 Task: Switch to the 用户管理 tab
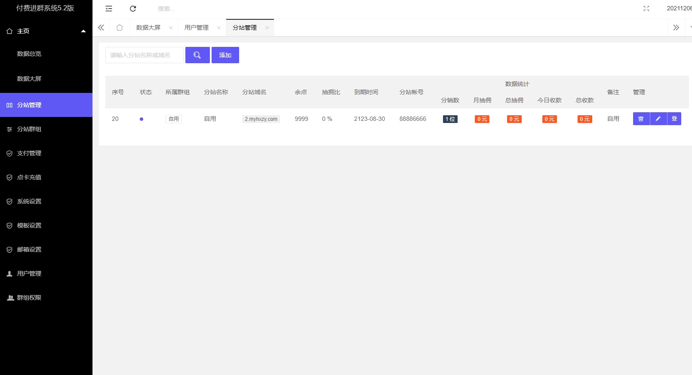[197, 28]
